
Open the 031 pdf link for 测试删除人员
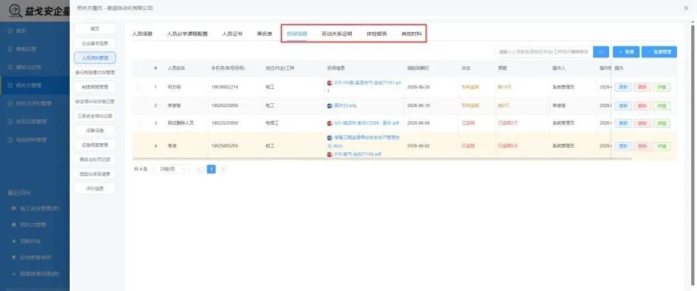(367, 123)
